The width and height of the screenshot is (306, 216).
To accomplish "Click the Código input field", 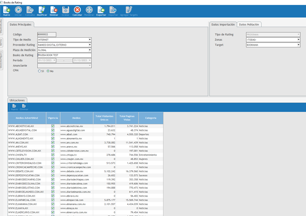I will click(x=47, y=34).
